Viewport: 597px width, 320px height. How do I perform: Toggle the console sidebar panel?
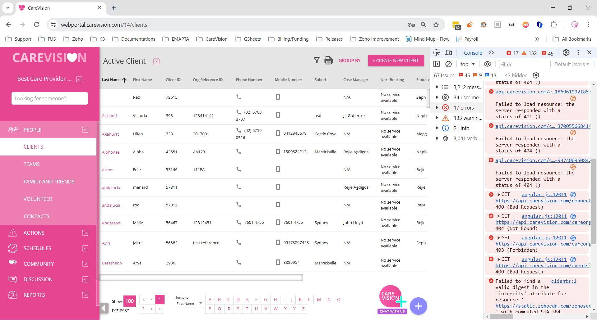click(437, 64)
